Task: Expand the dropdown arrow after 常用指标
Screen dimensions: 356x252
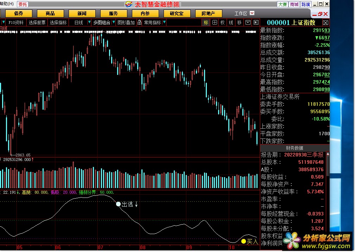Action: click(164, 22)
